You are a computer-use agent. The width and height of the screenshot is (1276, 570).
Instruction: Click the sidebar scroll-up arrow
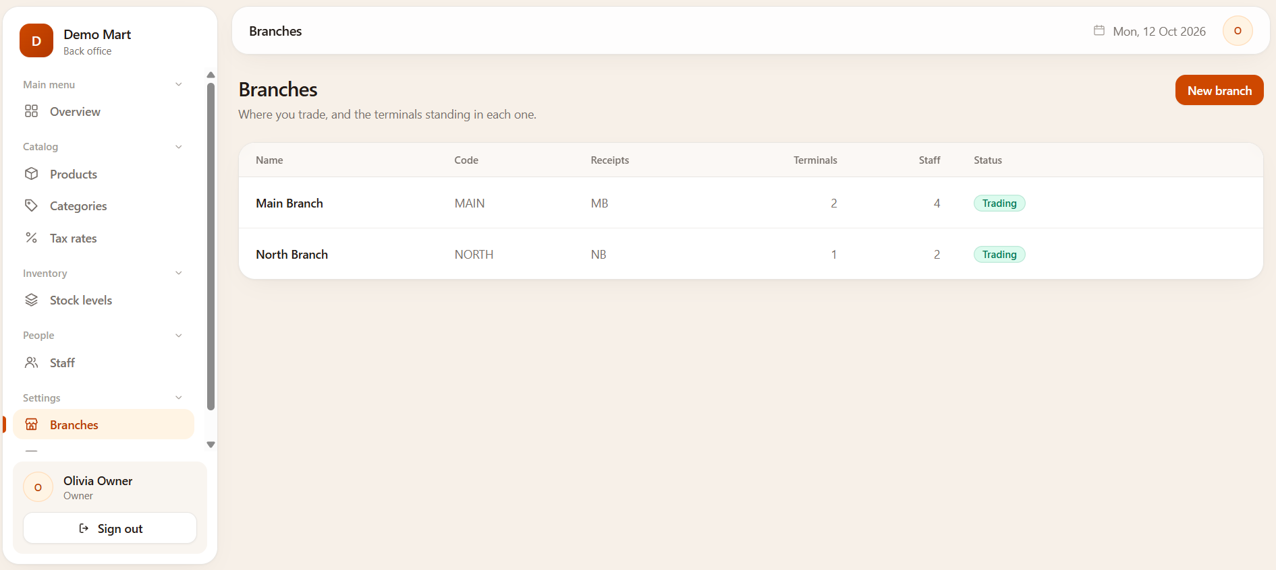pos(211,75)
